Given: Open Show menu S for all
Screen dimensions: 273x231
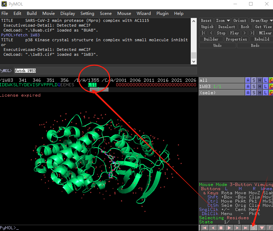Looking at the screenshot, I should click(x=254, y=80).
